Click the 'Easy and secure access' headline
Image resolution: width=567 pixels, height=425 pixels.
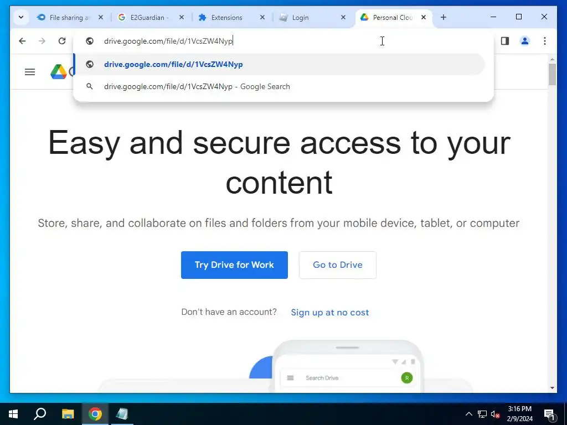click(279, 162)
